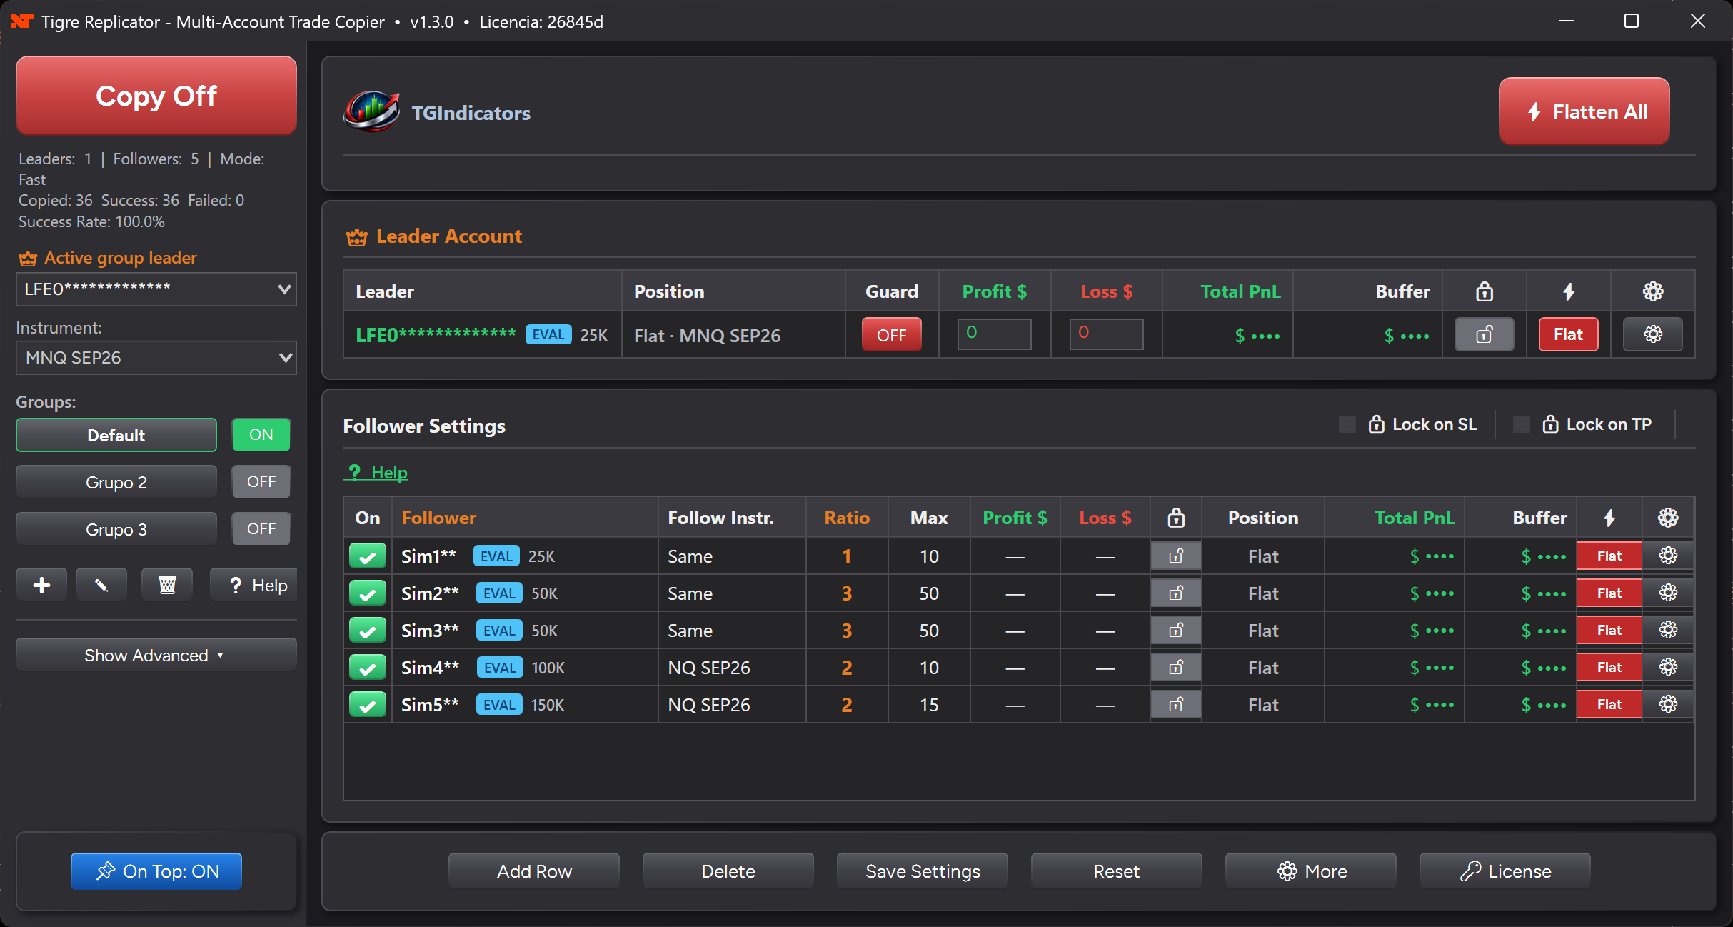Image resolution: width=1733 pixels, height=927 pixels.
Task: Click the follower table lock header icon
Action: click(1176, 518)
